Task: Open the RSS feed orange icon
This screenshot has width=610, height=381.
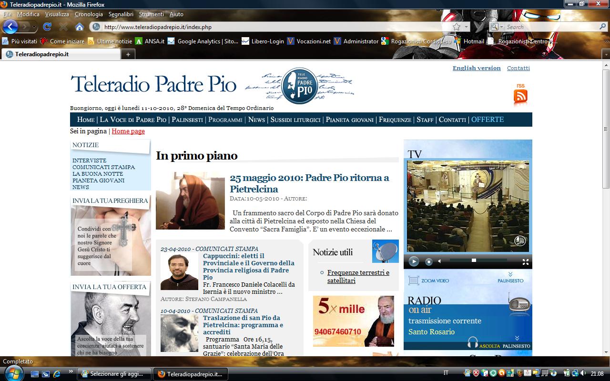Action: (x=520, y=97)
